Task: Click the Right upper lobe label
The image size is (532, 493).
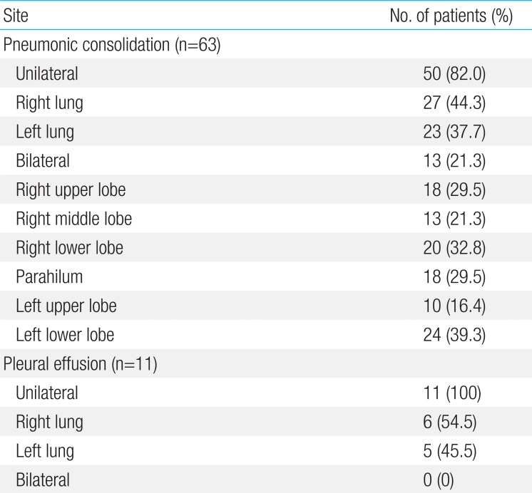Action: point(71,190)
